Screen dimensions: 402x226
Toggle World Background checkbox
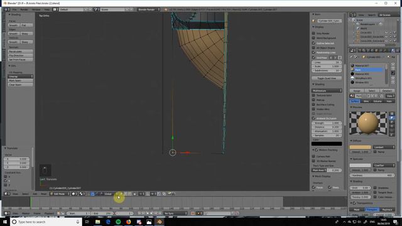(313, 38)
